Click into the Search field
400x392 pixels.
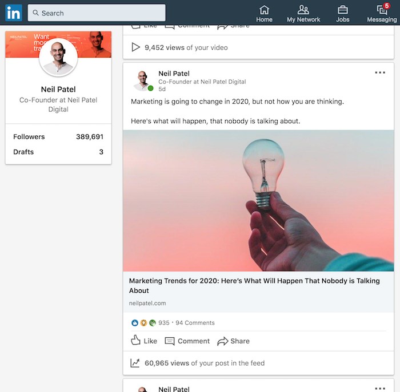pyautogui.click(x=97, y=13)
